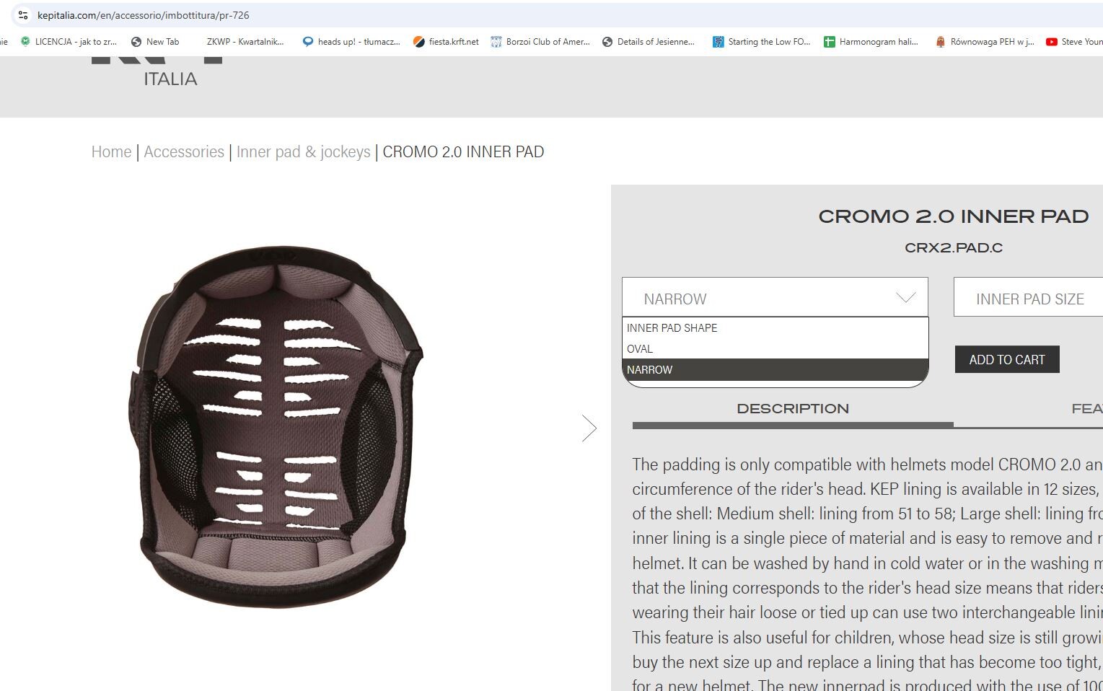Switch to the DESCRIPTION tab

[793, 409]
